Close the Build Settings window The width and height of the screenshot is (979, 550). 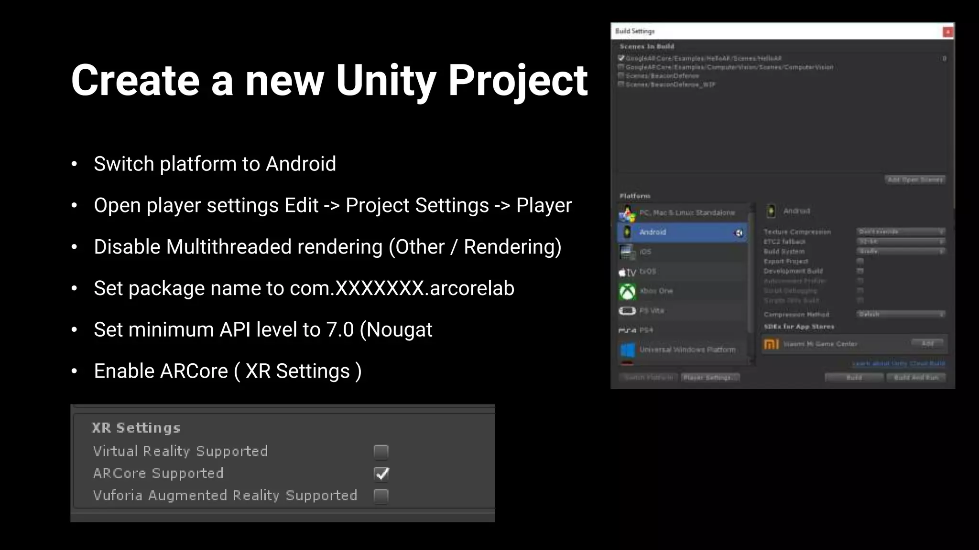[947, 32]
